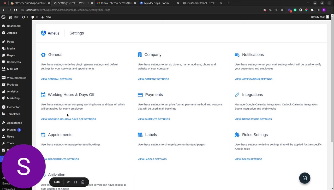Click the Test site name in admin bar
334x190 pixels.
click(x=14, y=17)
